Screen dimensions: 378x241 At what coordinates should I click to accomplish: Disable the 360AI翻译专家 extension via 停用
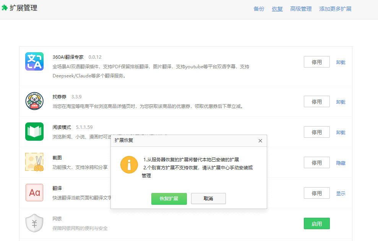point(316,61)
